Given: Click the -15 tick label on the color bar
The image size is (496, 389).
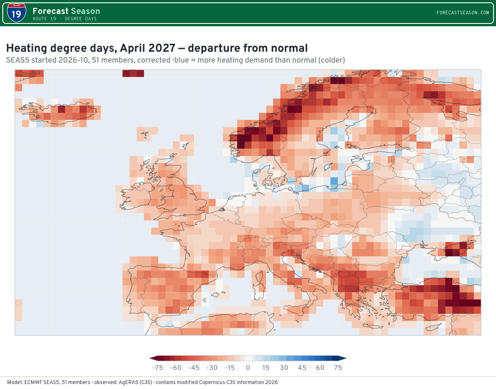Looking at the screenshot, I should point(230,368).
